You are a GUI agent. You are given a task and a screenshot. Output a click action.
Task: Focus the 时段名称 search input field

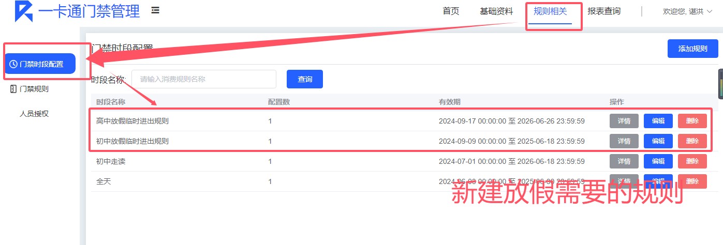coord(203,79)
